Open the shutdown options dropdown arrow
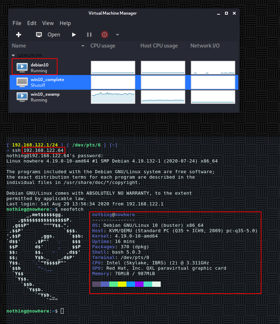This screenshot has width=280, height=324. (117, 35)
